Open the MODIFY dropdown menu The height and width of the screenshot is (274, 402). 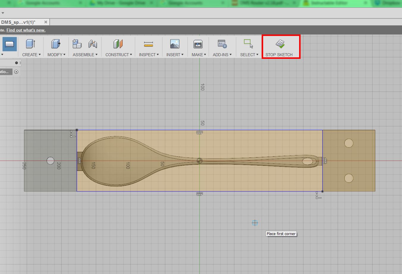point(56,55)
